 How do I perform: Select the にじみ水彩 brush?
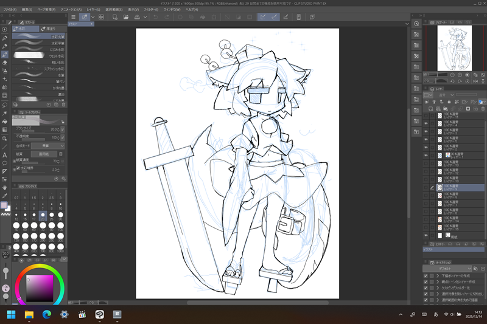(x=38, y=50)
